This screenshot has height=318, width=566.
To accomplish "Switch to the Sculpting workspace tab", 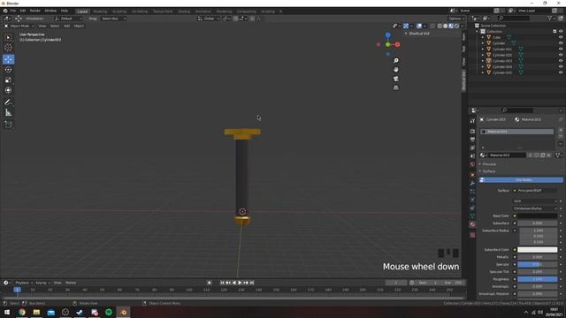I will 119,11.
